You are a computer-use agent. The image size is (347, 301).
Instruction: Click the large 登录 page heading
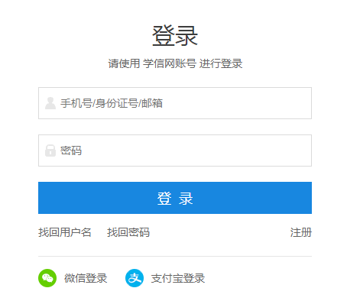click(x=175, y=36)
